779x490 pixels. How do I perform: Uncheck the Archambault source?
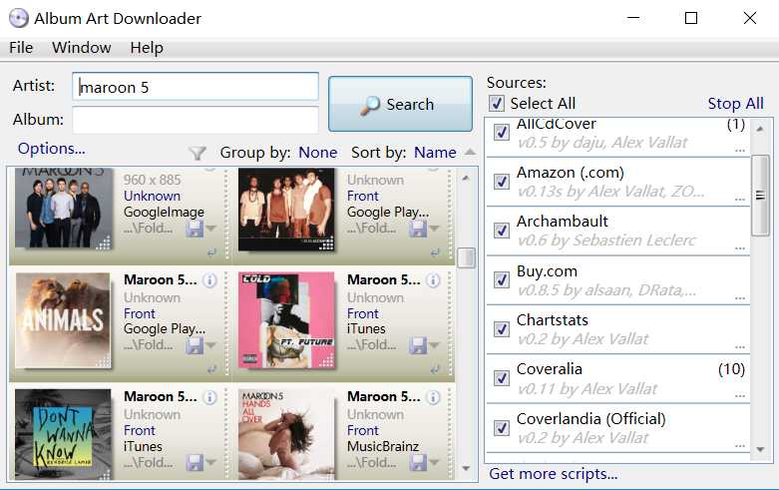(x=502, y=231)
